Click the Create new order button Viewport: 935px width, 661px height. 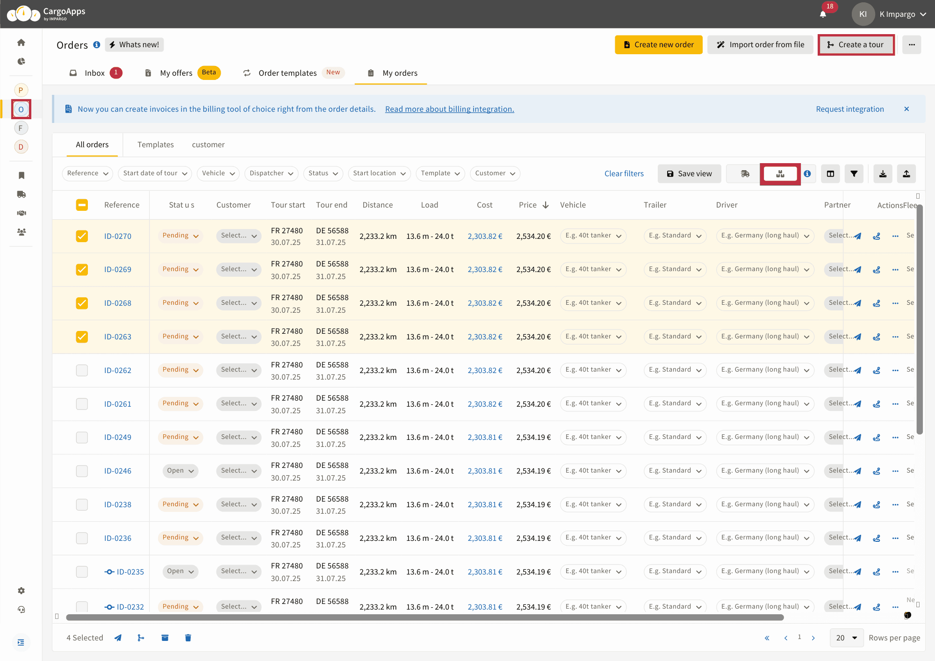(658, 45)
